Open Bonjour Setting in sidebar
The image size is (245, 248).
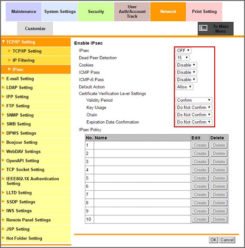[x=36, y=142]
